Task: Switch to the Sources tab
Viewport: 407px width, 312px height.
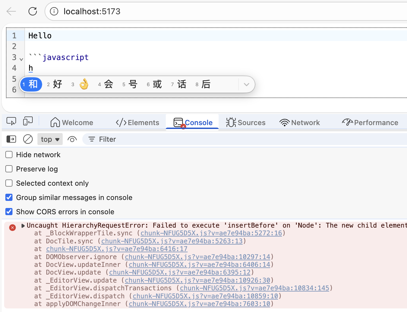Action: (x=246, y=122)
